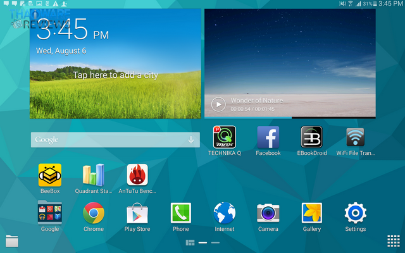Tap the Wonder of Nature video title

point(257,101)
